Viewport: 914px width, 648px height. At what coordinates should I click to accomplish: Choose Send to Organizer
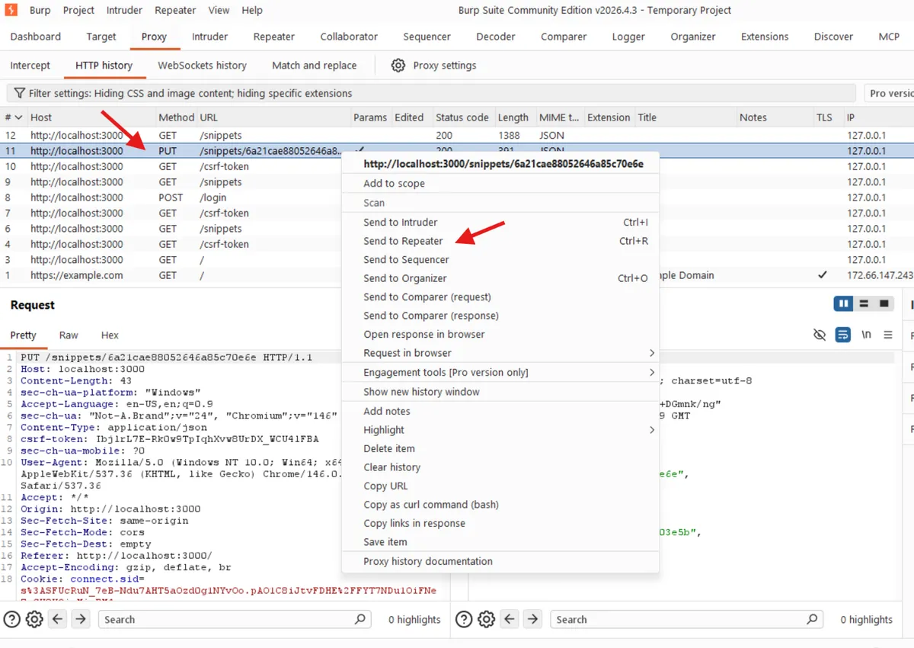(500, 278)
